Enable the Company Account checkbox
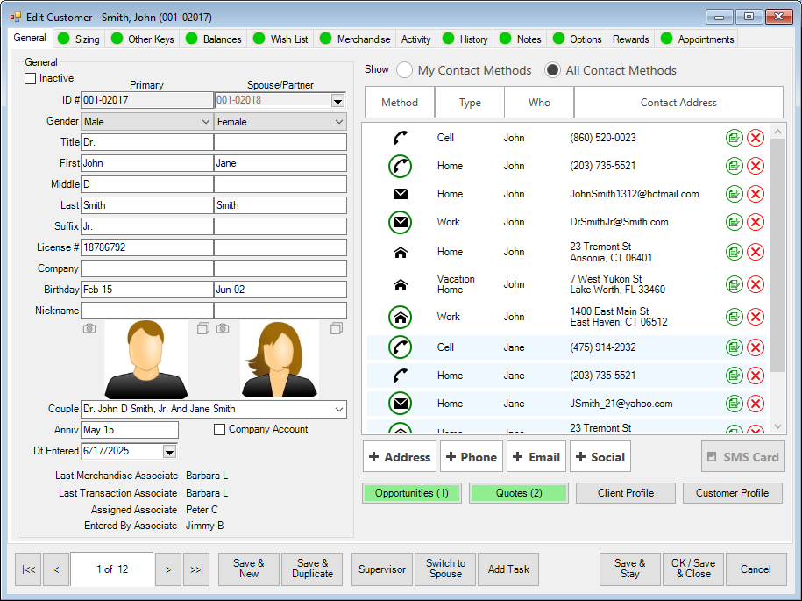The width and height of the screenshot is (802, 601). 220,430
